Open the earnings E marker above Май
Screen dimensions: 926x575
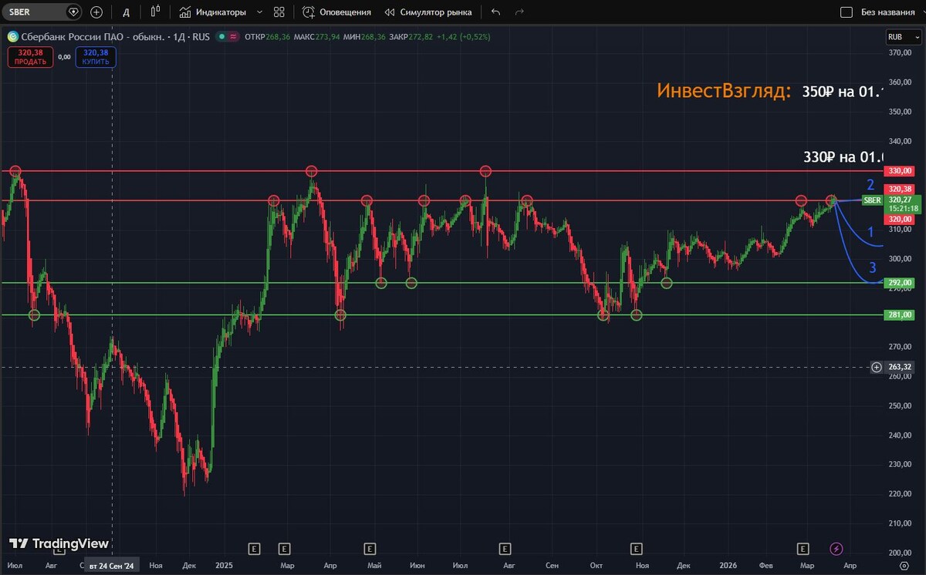coord(370,549)
